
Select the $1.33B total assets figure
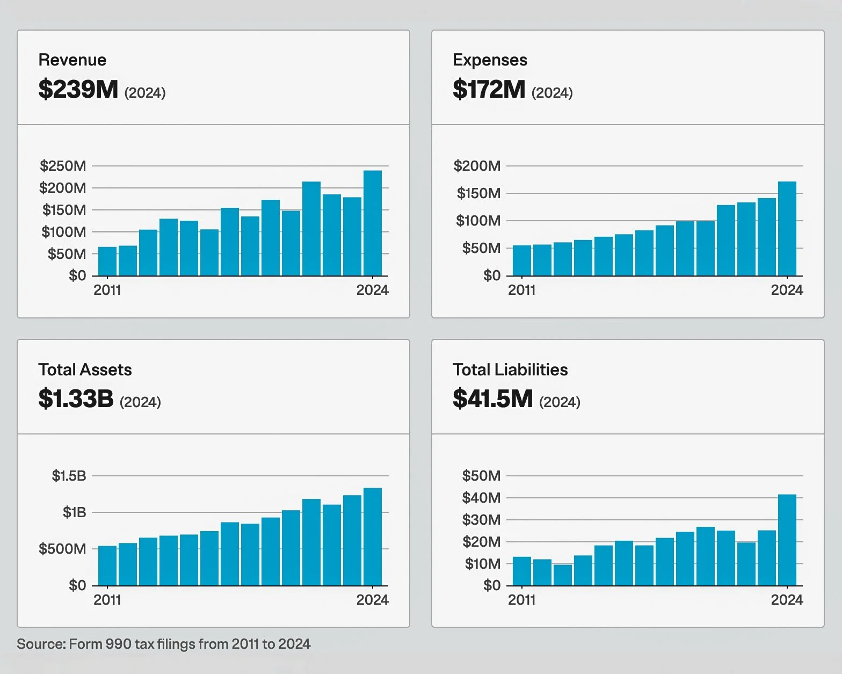pos(76,398)
